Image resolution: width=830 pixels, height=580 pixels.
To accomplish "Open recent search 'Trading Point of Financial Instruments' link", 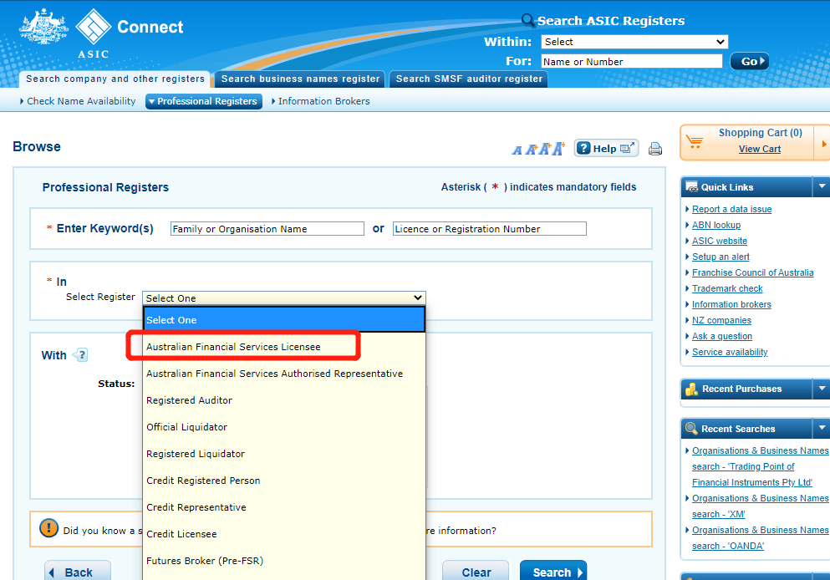I will pyautogui.click(x=760, y=466).
